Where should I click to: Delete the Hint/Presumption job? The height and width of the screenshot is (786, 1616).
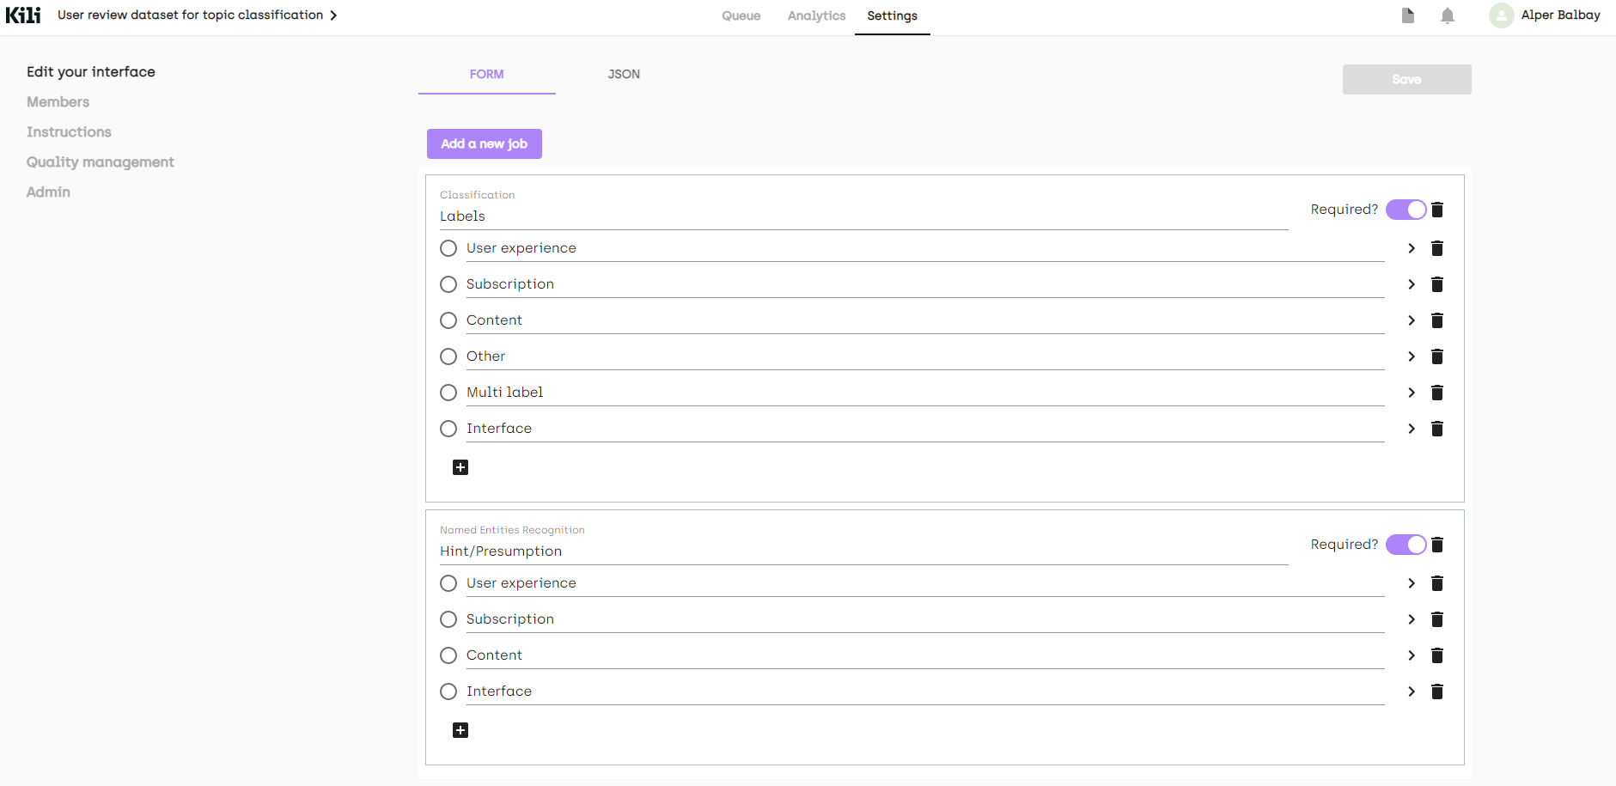(x=1437, y=545)
